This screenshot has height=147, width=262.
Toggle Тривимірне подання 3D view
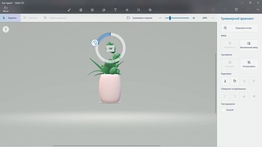139,18
